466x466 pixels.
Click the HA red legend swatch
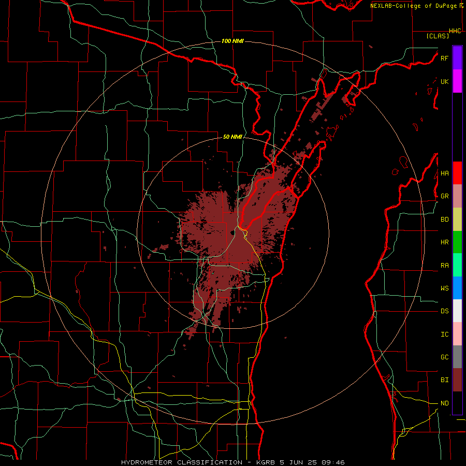pyautogui.click(x=457, y=173)
